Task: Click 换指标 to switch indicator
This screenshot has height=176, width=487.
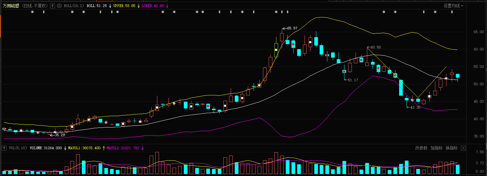Action: tap(452, 148)
